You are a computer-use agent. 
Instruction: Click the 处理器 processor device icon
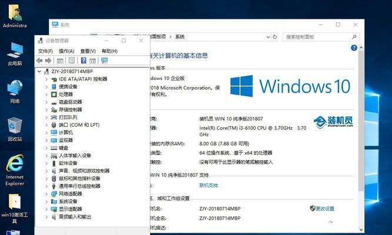tap(54, 95)
